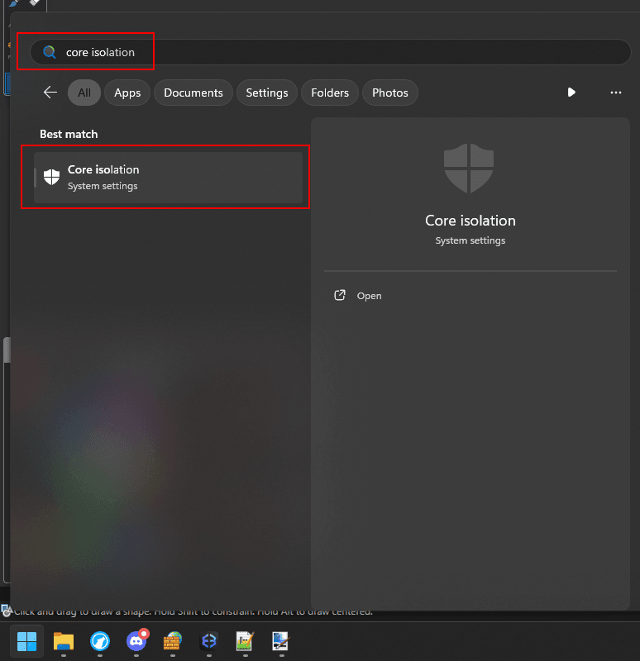Open File Explorer from taskbar
The height and width of the screenshot is (661, 640).
[64, 641]
